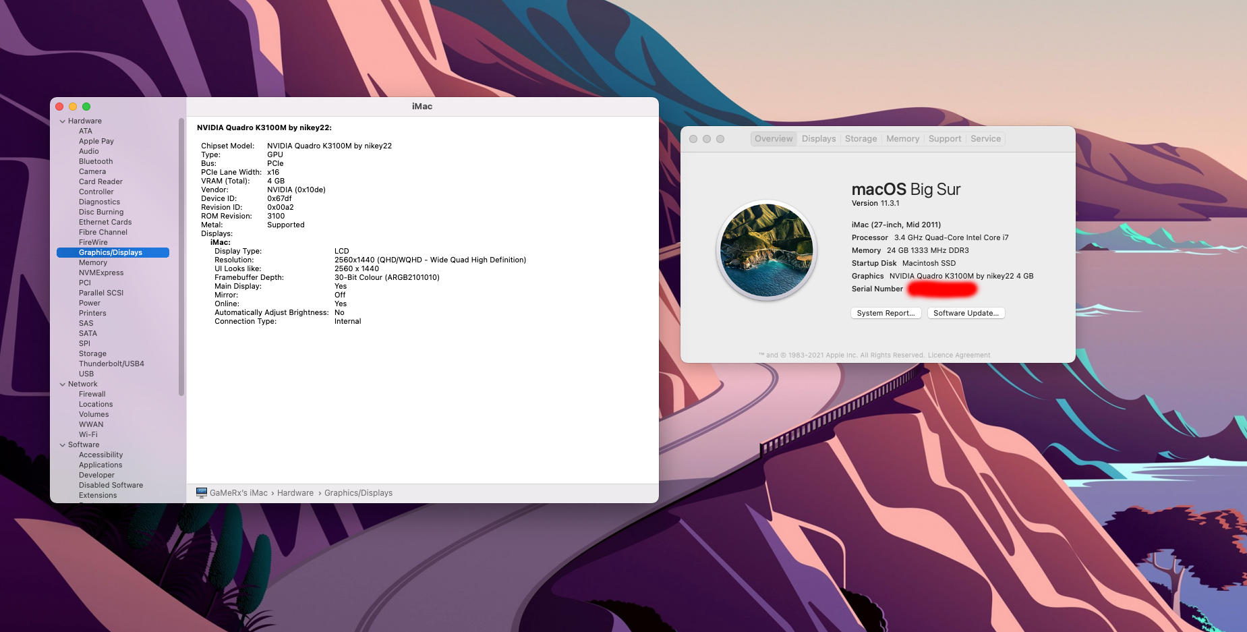Image resolution: width=1247 pixels, height=632 pixels.
Task: Select NVMExpress in the sidebar
Action: tap(101, 273)
